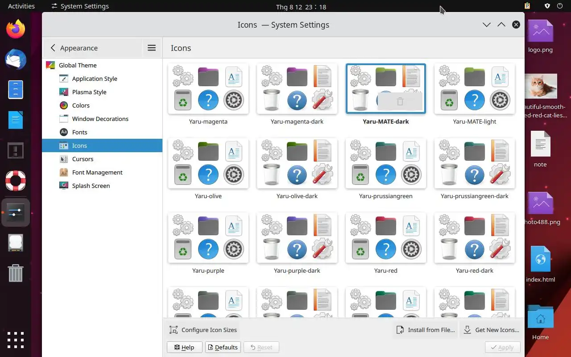Open the Activities overview
This screenshot has height=357, width=571.
tap(21, 6)
